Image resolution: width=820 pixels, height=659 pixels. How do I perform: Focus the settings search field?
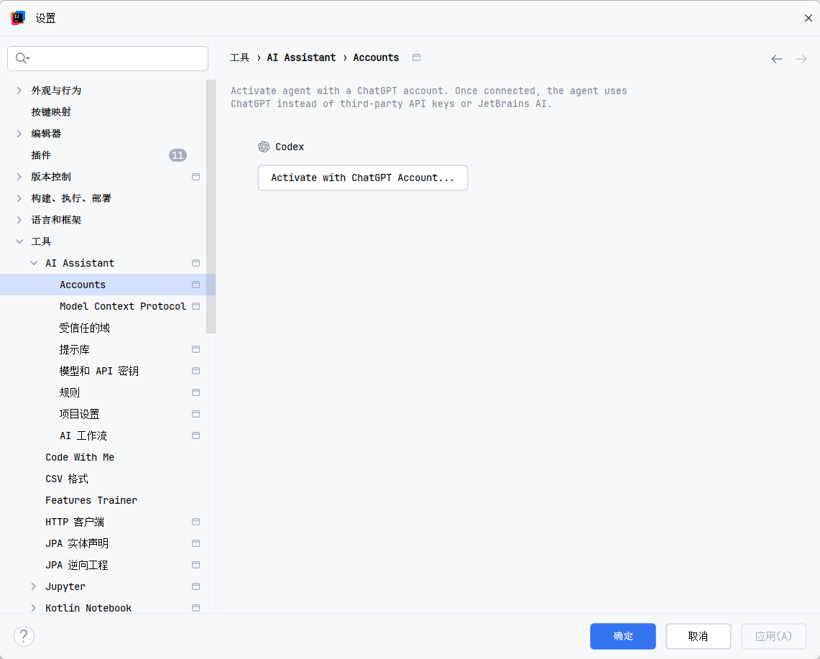pos(115,58)
